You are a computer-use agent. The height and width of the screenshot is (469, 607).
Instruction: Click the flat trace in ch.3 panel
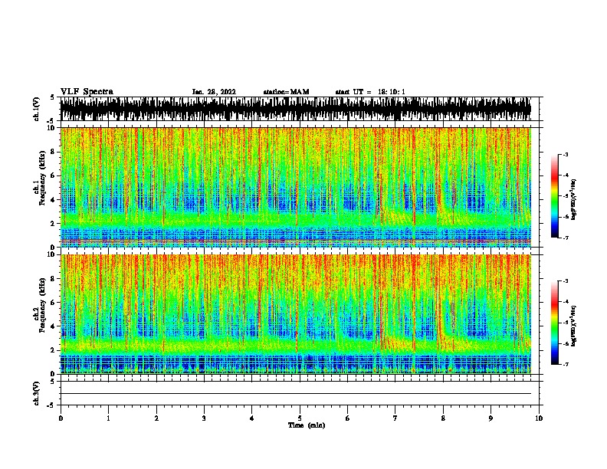click(296, 394)
